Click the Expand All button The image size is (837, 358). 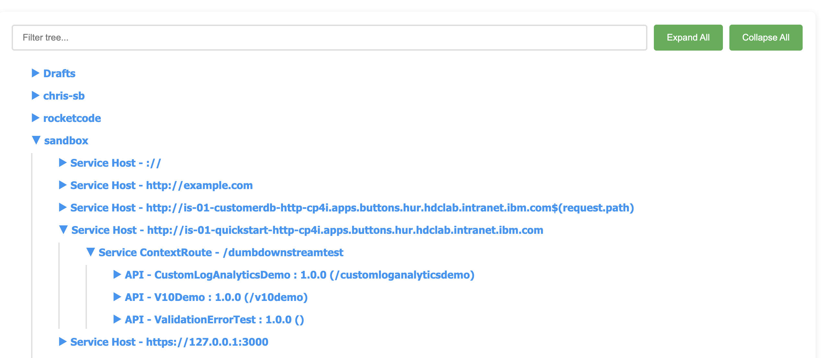(x=688, y=37)
